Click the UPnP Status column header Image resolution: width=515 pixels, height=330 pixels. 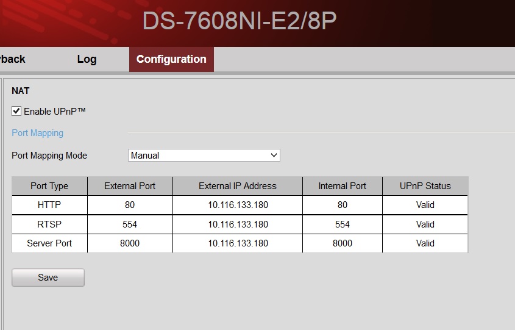pos(425,185)
